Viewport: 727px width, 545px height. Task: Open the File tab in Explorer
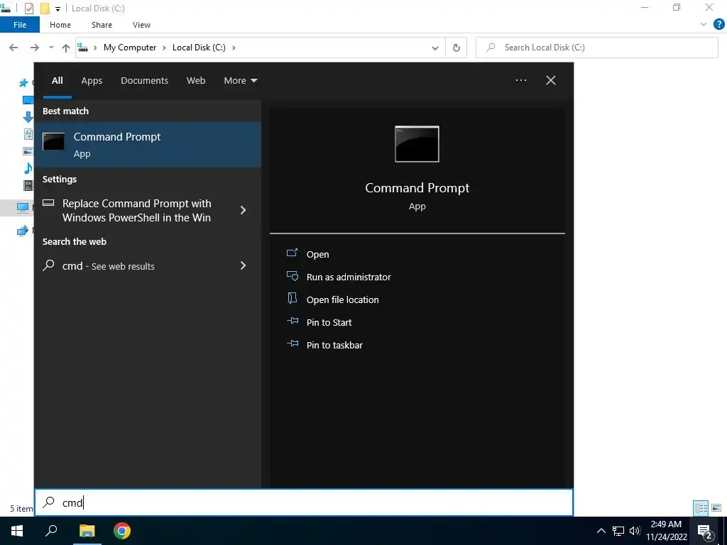20,25
